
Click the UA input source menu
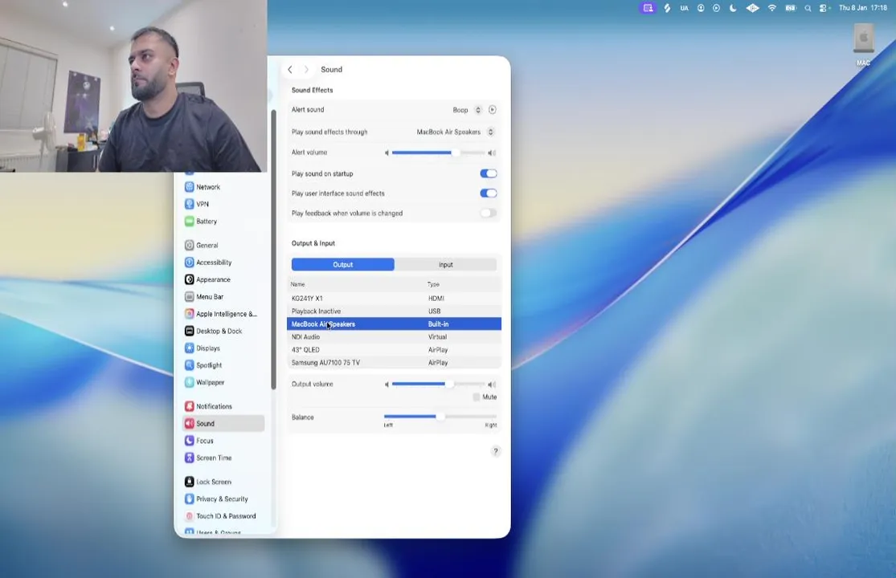pos(684,8)
